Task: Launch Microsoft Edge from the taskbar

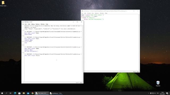Action: 15,93
